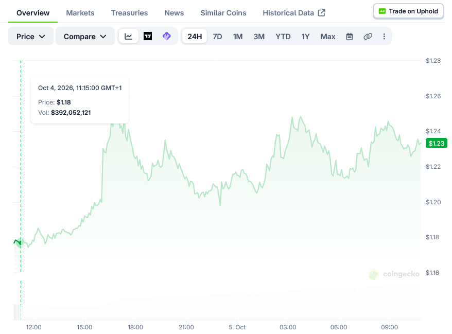Click the Trade on Uphold button
This screenshot has height=334, width=452.
coord(408,11)
